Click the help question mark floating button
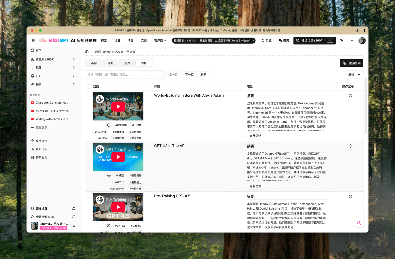The width and height of the screenshot is (395, 259). click(359, 223)
